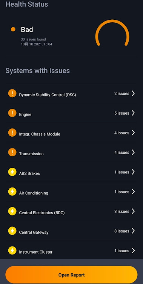Screen dimensions: 143x284
Task: Tap the lightning icon for Central Gateway
Action: click(x=12, y=231)
